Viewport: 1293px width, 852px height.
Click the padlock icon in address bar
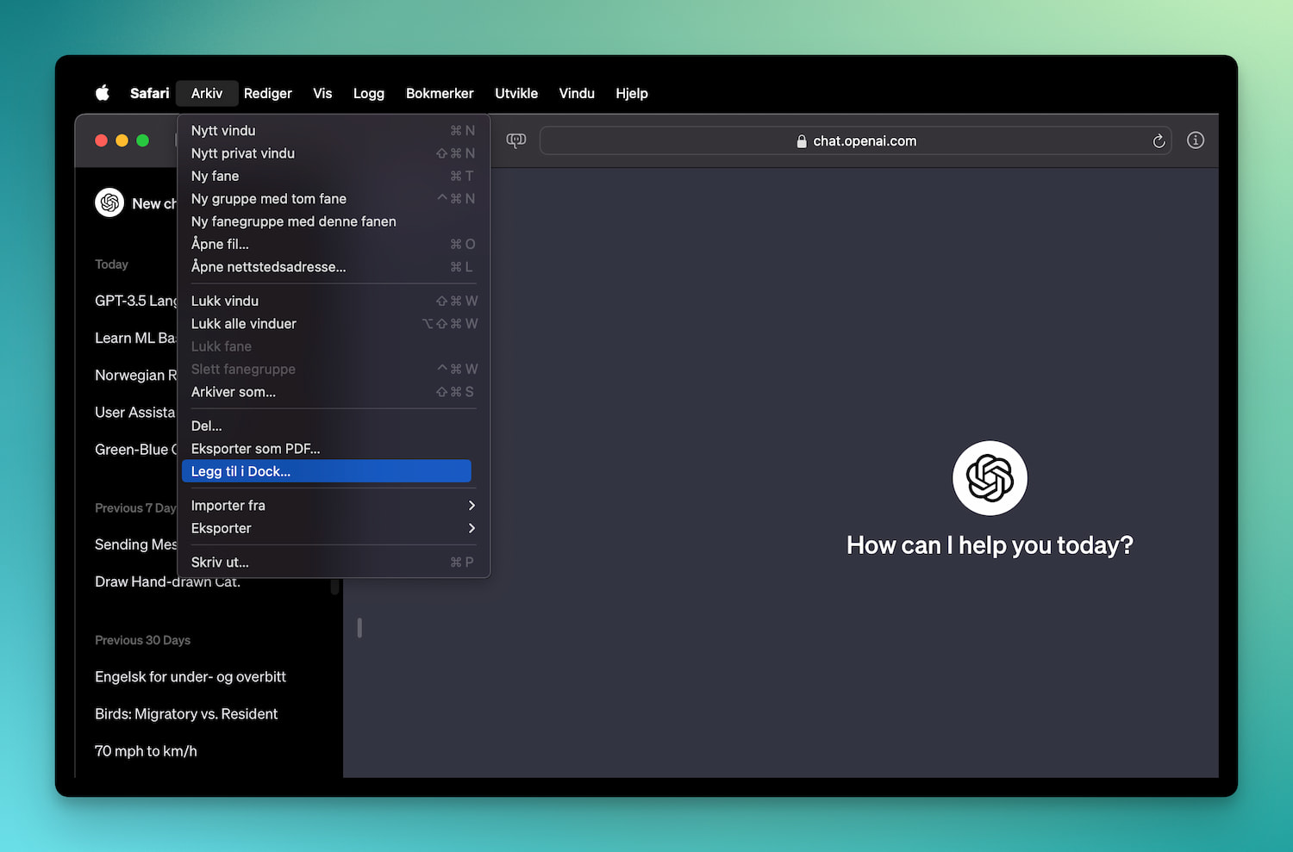click(x=802, y=141)
